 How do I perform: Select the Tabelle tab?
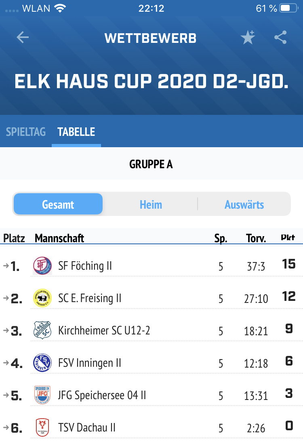(x=76, y=132)
